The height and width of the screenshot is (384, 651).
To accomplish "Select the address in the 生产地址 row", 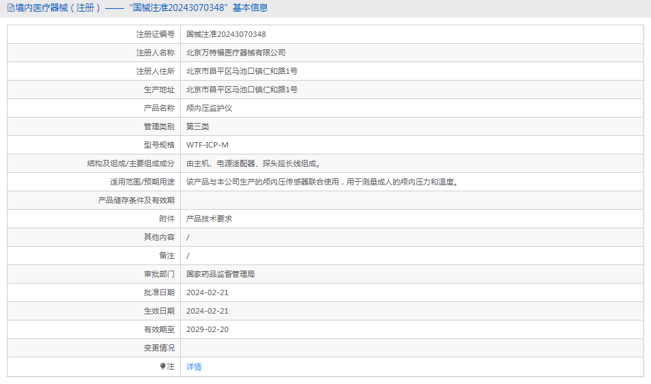I will click(242, 90).
